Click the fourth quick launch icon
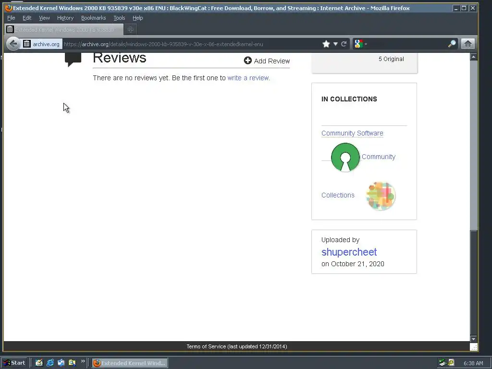Screen dimensions: 492x369 tap(72, 363)
